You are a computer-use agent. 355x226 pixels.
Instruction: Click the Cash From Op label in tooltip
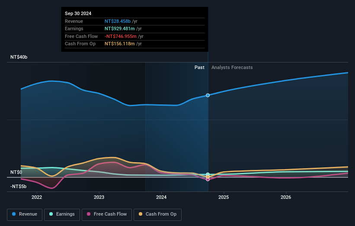80,44
